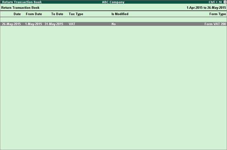Click the No value under Is Modified
Screen dimensions: 227x150
click(113, 24)
